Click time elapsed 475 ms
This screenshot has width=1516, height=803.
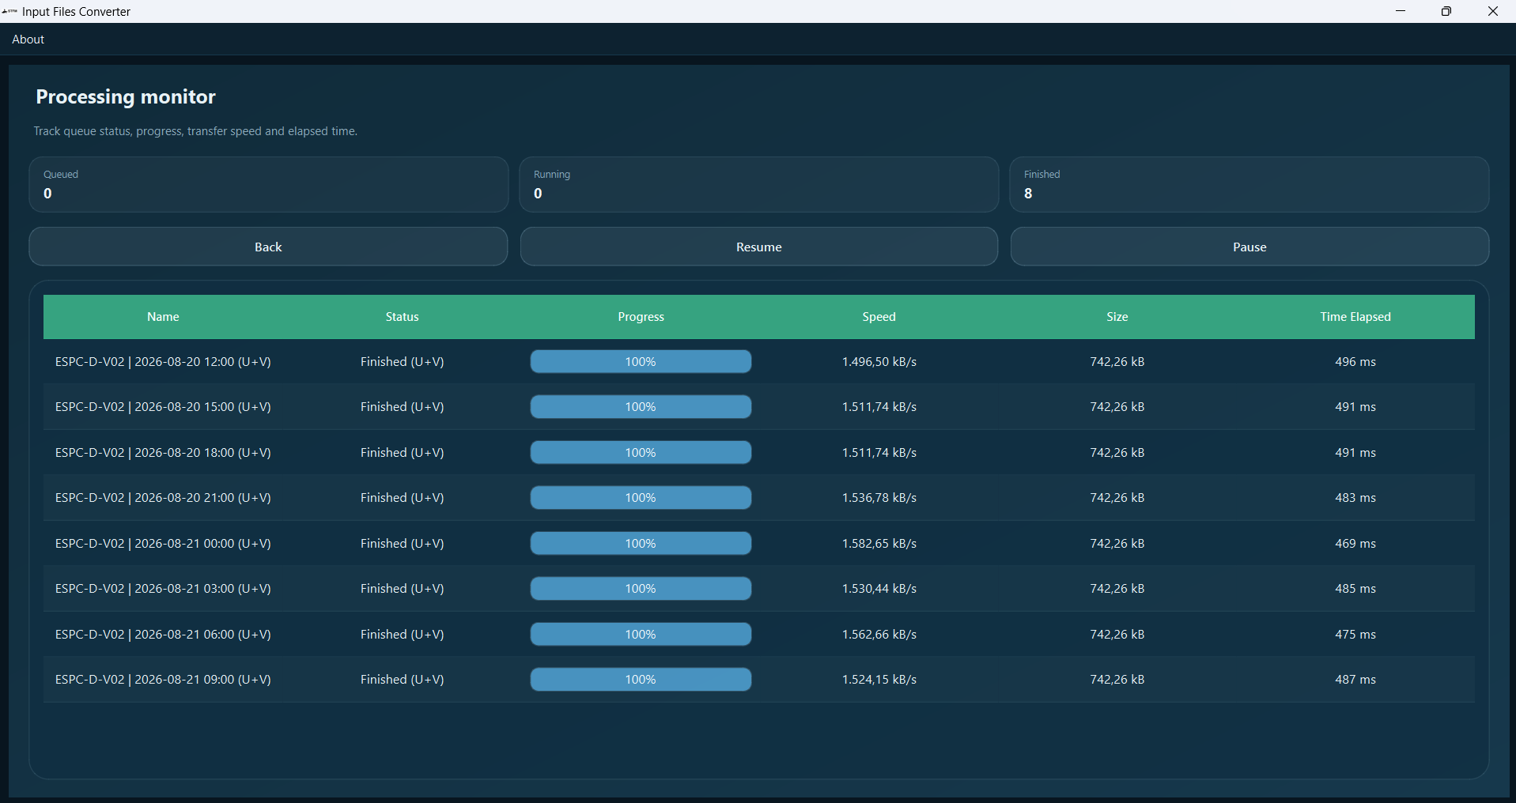[1355, 635]
